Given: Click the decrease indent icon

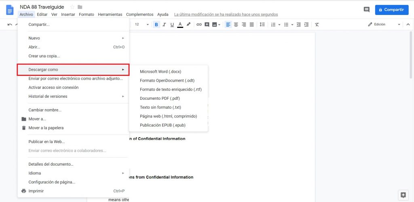Looking at the screenshot, I should (x=299, y=25).
